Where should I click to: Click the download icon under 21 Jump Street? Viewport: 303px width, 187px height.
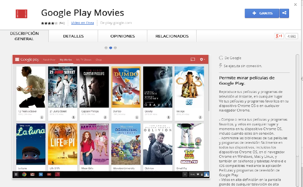tap(73, 117)
